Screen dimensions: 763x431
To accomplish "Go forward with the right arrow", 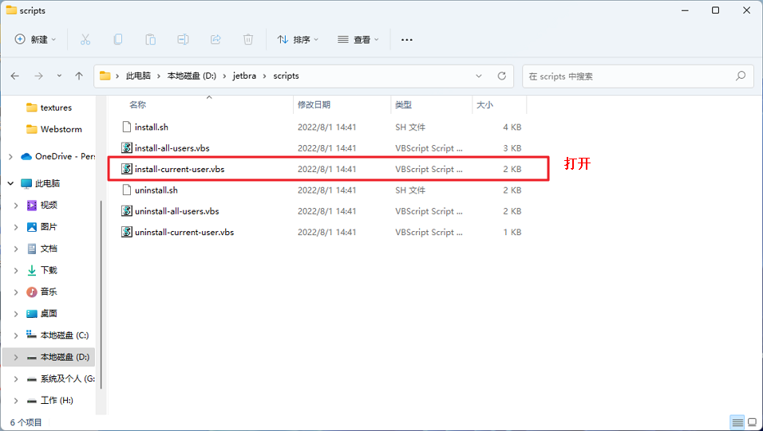I will coord(38,76).
